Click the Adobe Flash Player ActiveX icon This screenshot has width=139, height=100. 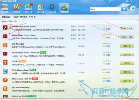(x=5, y=27)
